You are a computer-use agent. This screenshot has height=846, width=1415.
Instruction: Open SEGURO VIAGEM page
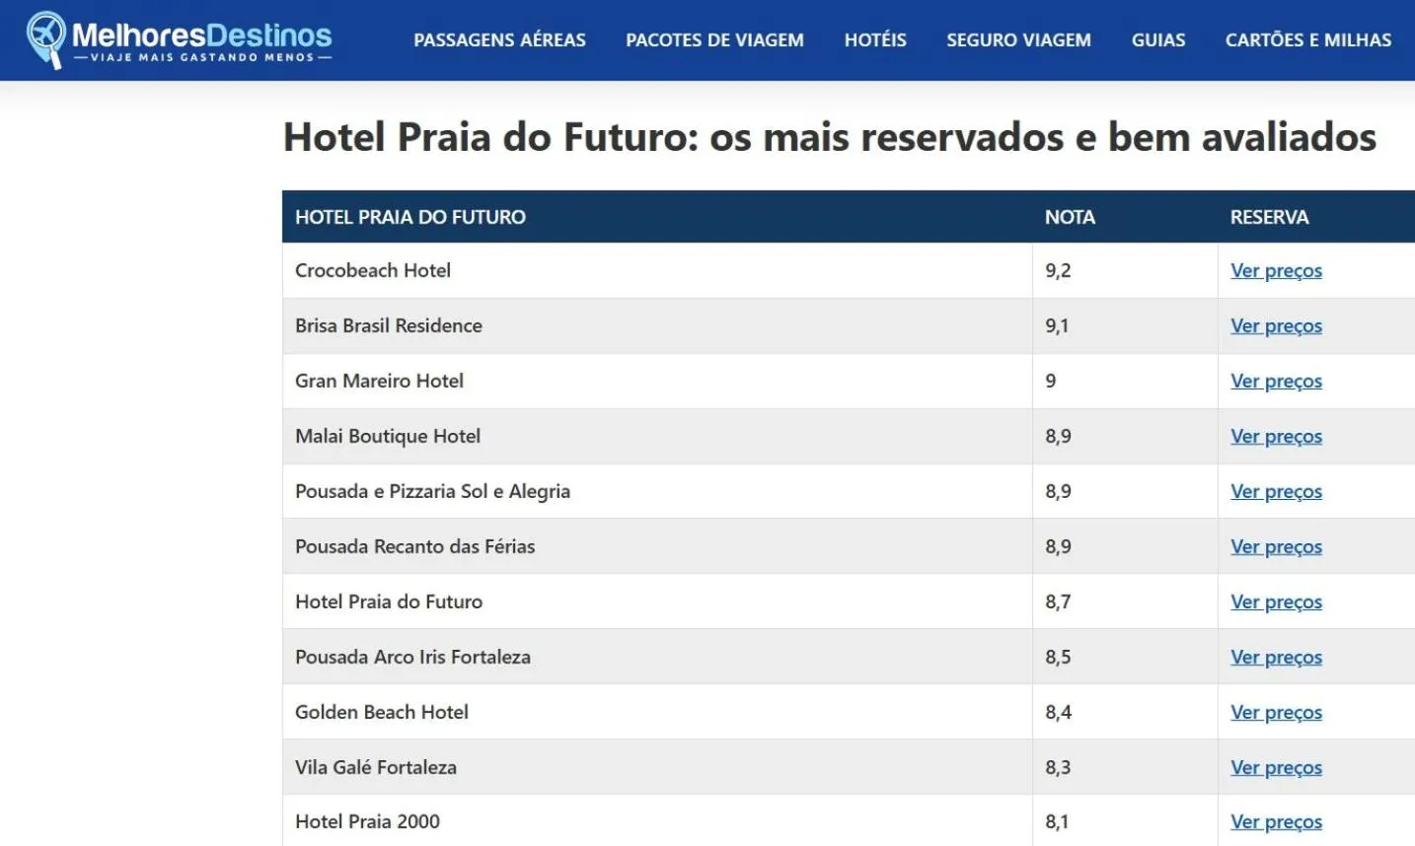1018,40
